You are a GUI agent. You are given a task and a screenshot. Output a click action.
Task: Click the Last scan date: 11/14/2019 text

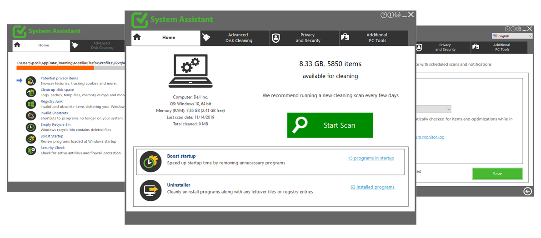point(190,117)
